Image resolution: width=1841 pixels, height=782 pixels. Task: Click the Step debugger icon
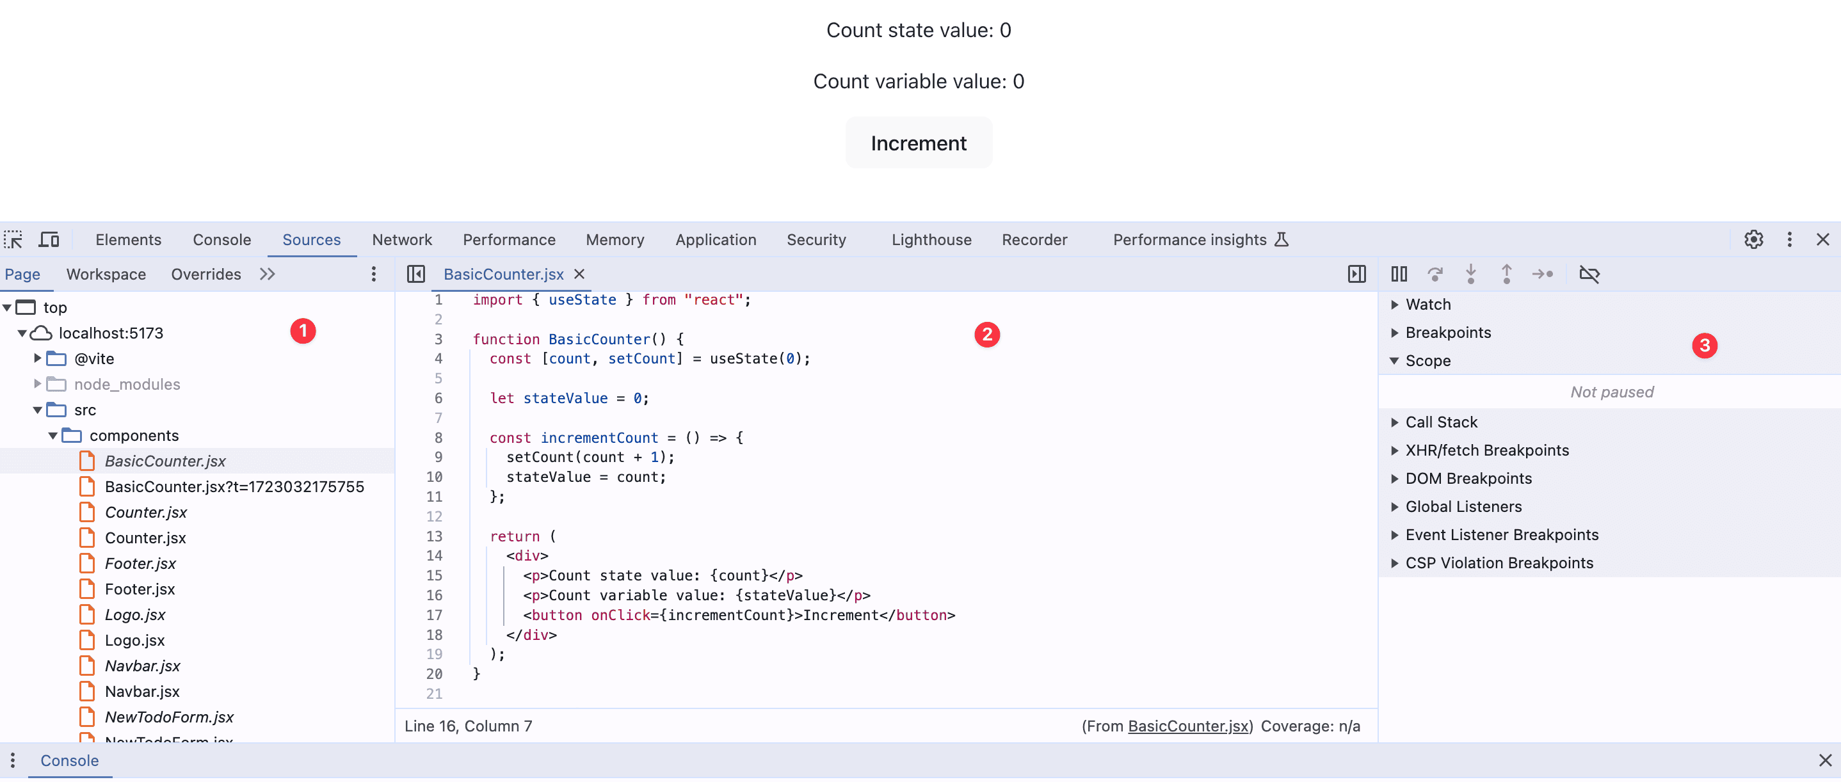(1542, 275)
